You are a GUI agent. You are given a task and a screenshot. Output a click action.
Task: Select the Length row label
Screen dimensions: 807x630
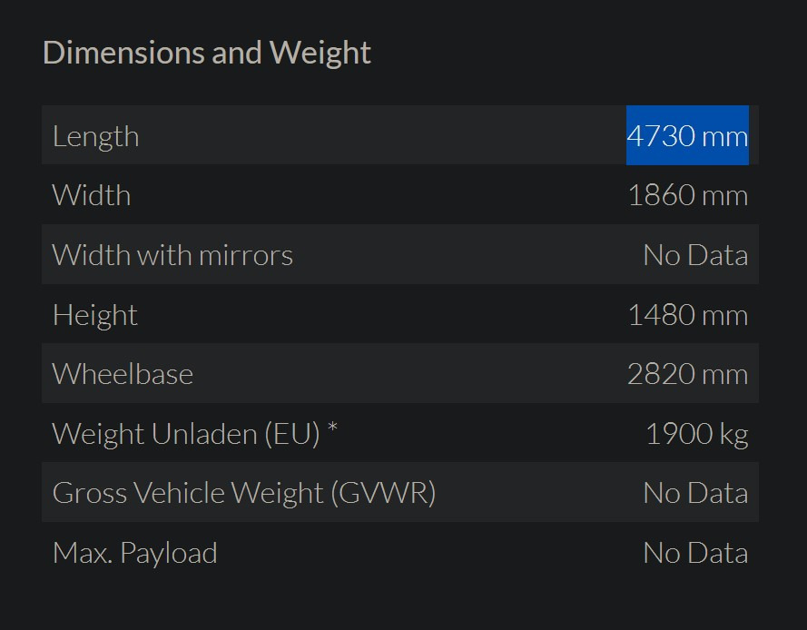(x=95, y=137)
